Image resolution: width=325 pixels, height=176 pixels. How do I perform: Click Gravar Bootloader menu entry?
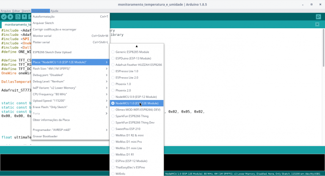[45, 136]
